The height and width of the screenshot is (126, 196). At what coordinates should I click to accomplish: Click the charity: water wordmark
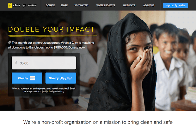point(25,5)
